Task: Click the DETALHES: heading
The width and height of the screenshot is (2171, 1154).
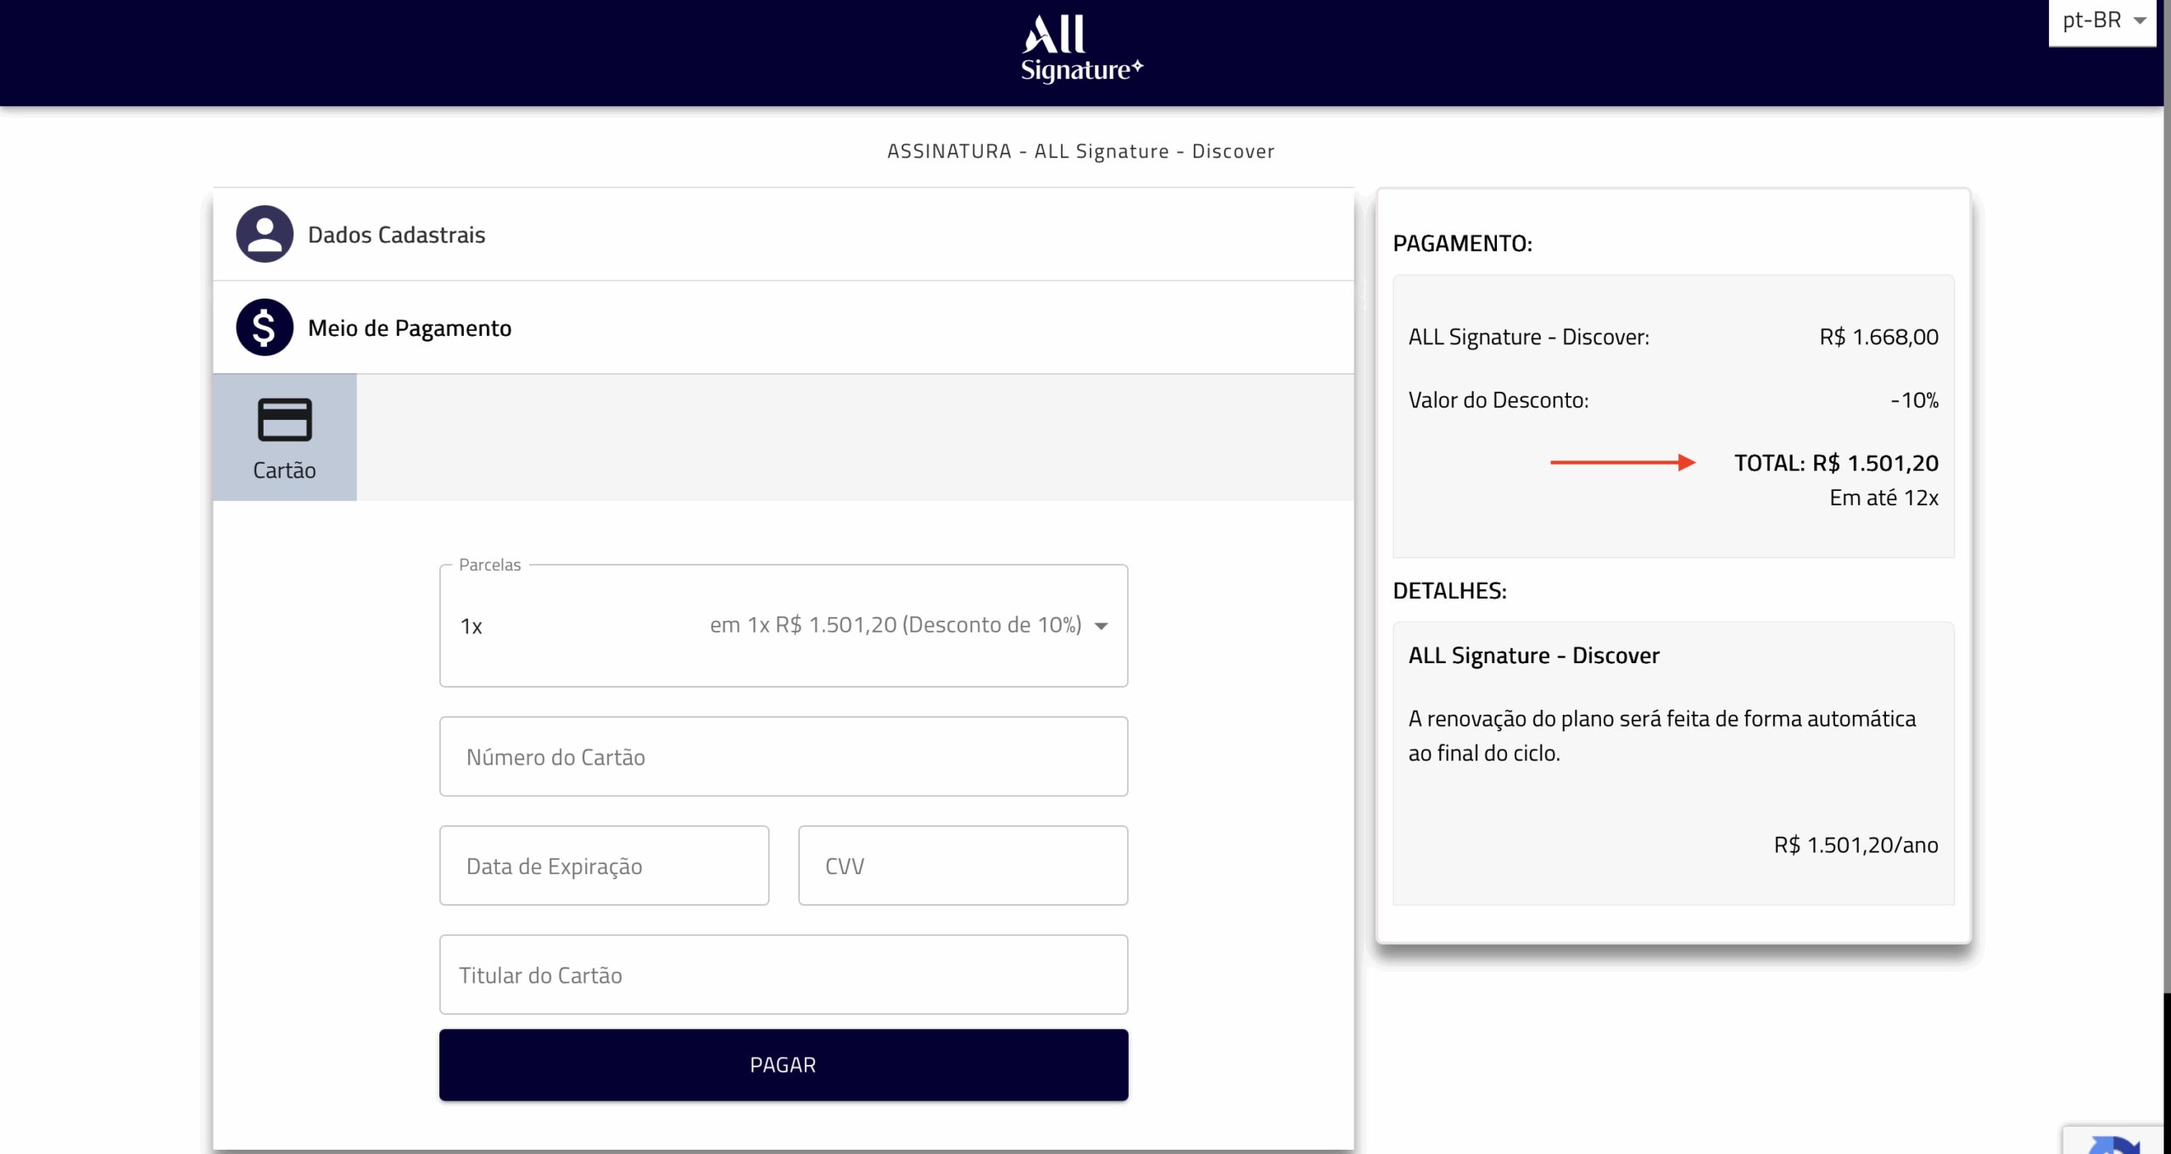Action: click(x=1449, y=591)
